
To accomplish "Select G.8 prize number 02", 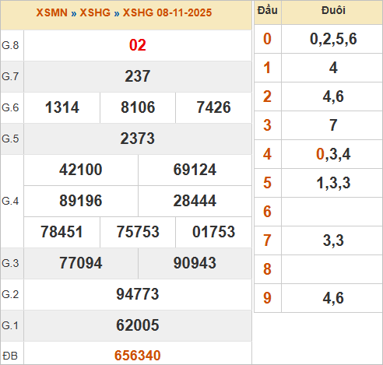I will (138, 45).
